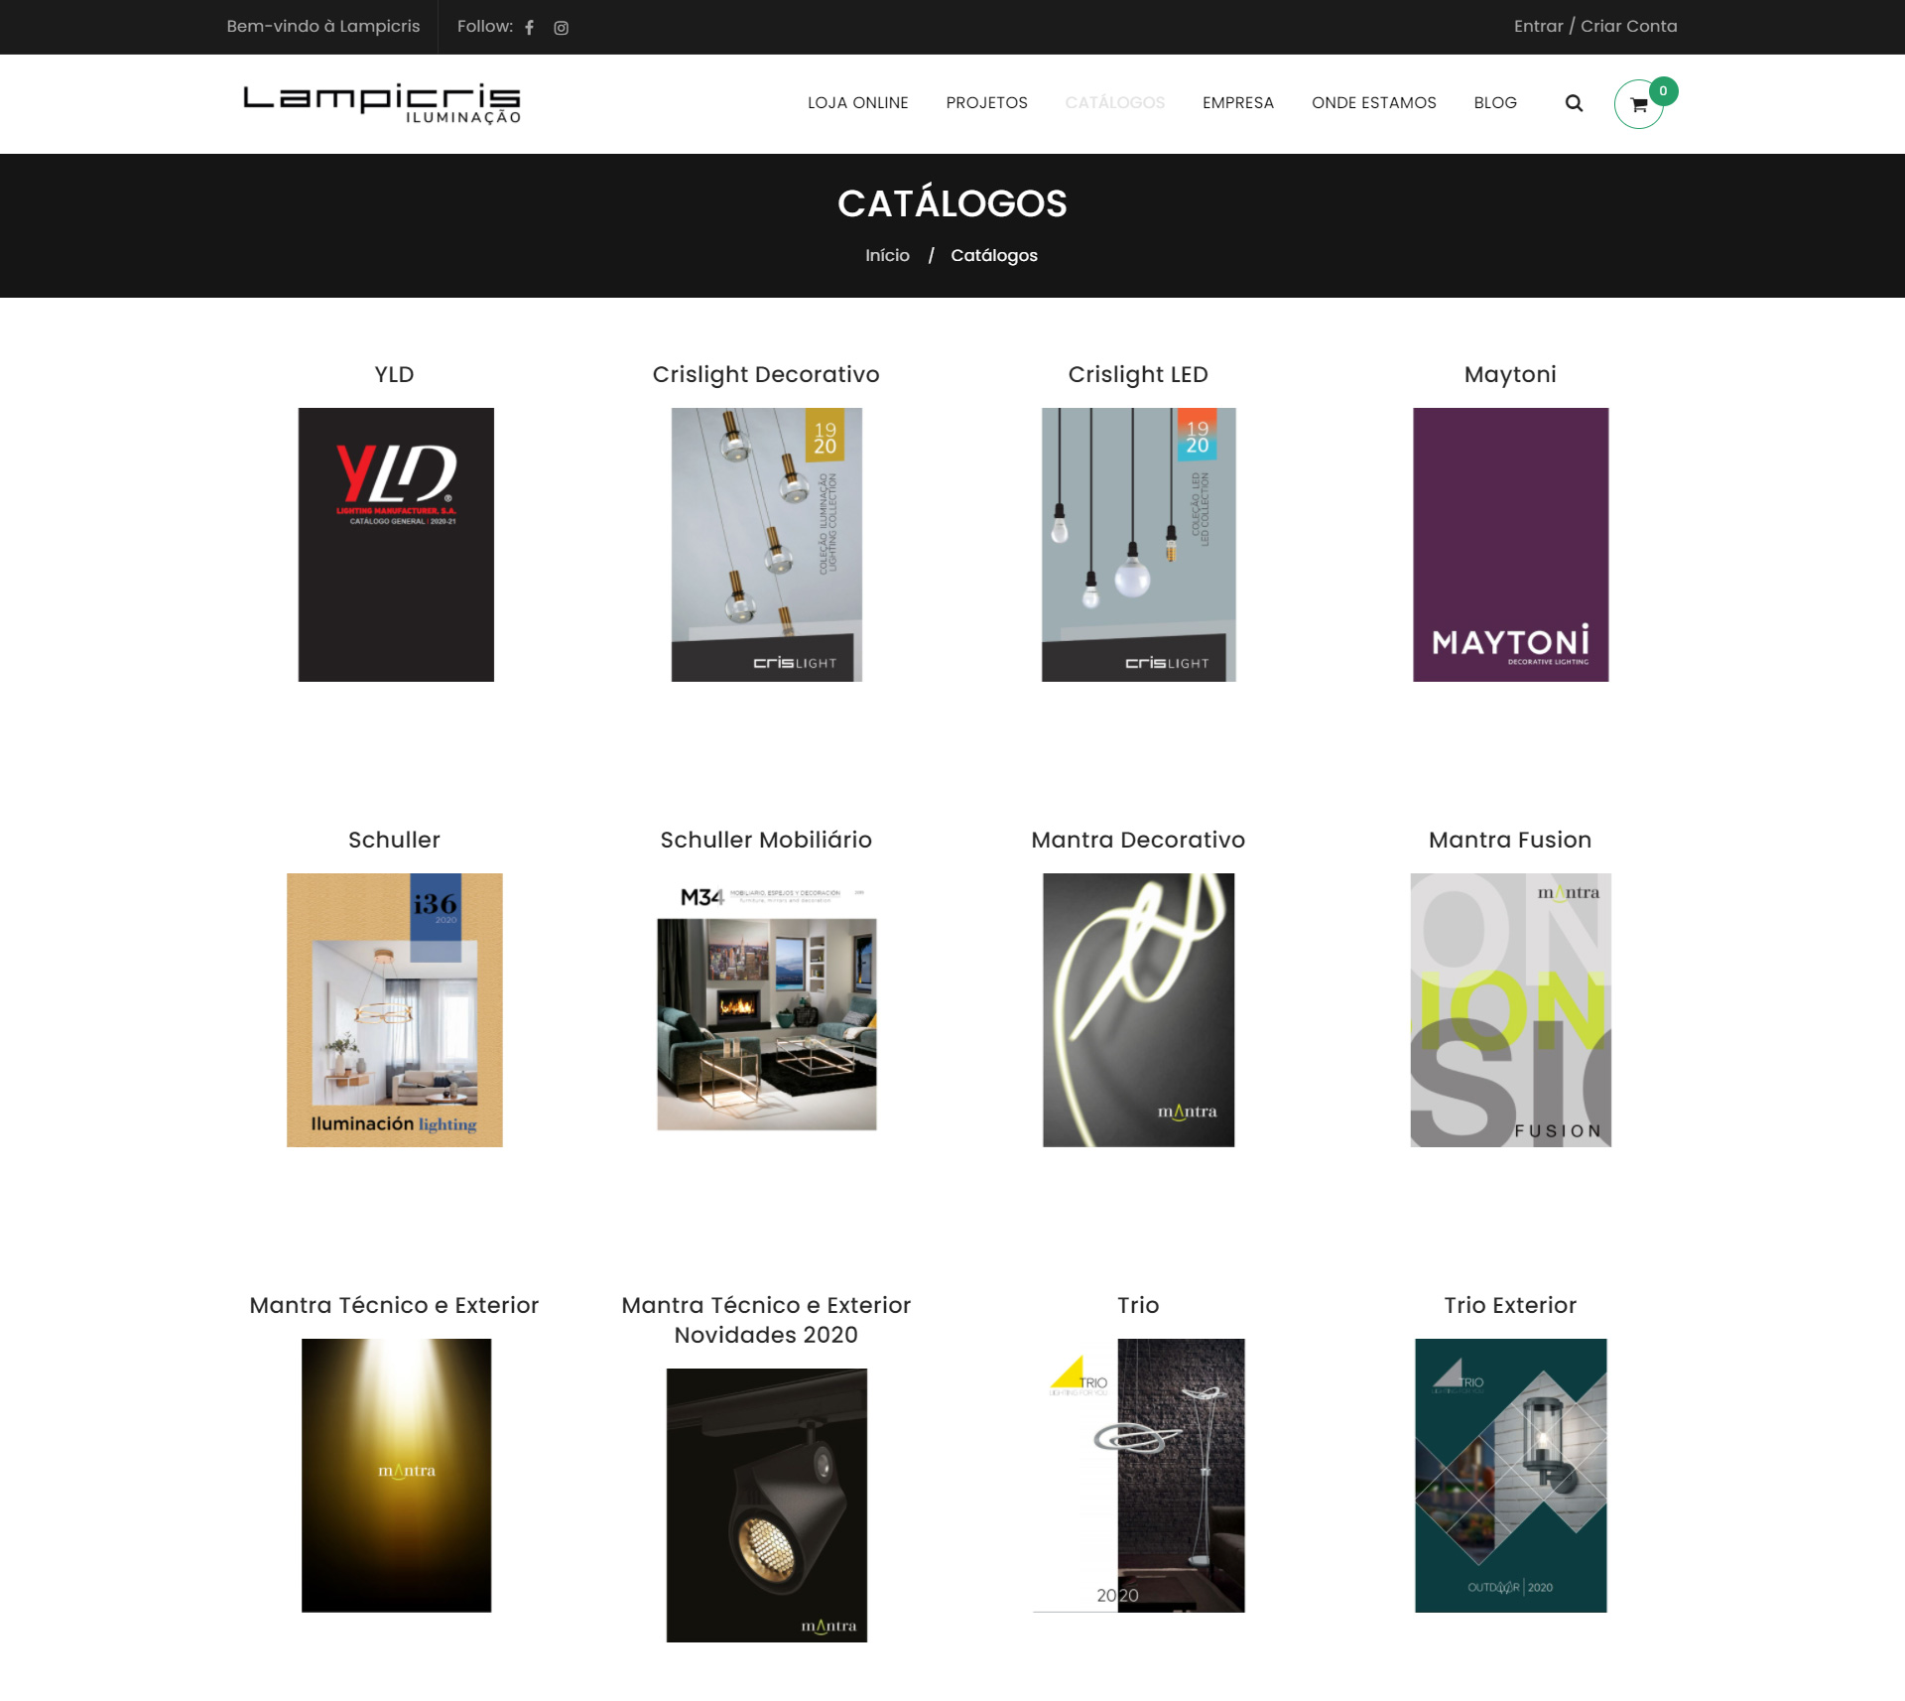Image resolution: width=1905 pixels, height=1701 pixels.
Task: Go to Início in the breadcrumb
Action: pyautogui.click(x=887, y=256)
